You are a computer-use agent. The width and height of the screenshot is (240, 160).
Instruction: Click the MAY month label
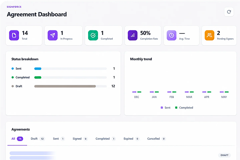coord(224,97)
